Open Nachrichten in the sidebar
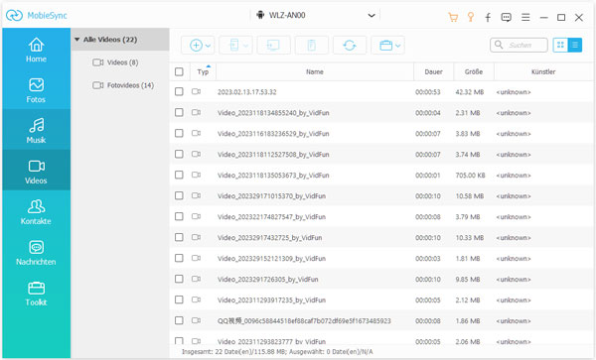 click(36, 252)
